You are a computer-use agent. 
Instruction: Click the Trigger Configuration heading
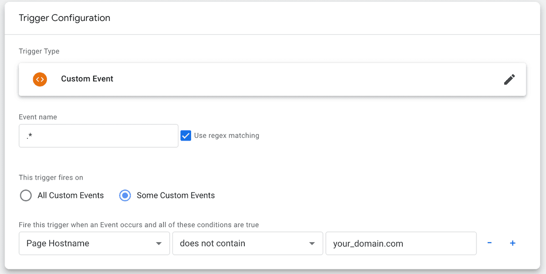(x=64, y=18)
